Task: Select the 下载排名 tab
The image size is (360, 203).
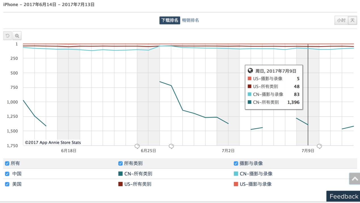Action: tap(170, 20)
